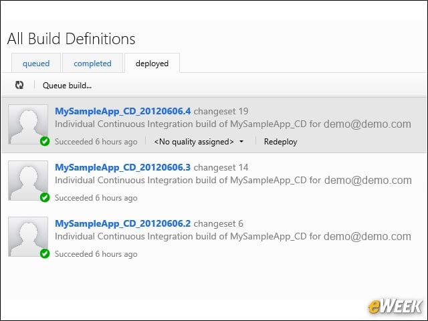Click the description line of build 20120606.4
This screenshot has width=428, height=321.
(x=233, y=124)
